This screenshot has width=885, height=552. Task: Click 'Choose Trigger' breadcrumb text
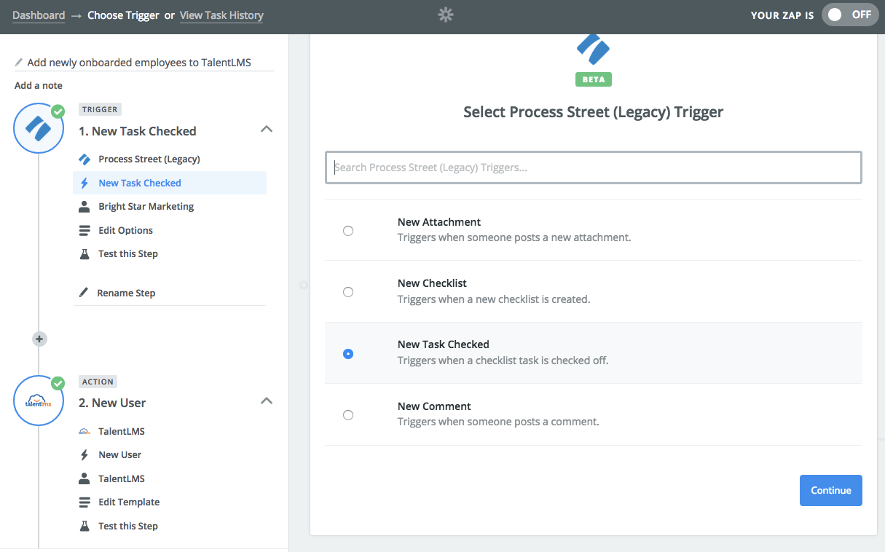[x=123, y=15]
